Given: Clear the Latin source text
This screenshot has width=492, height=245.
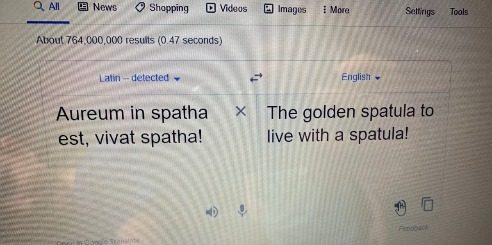Looking at the screenshot, I should (241, 111).
